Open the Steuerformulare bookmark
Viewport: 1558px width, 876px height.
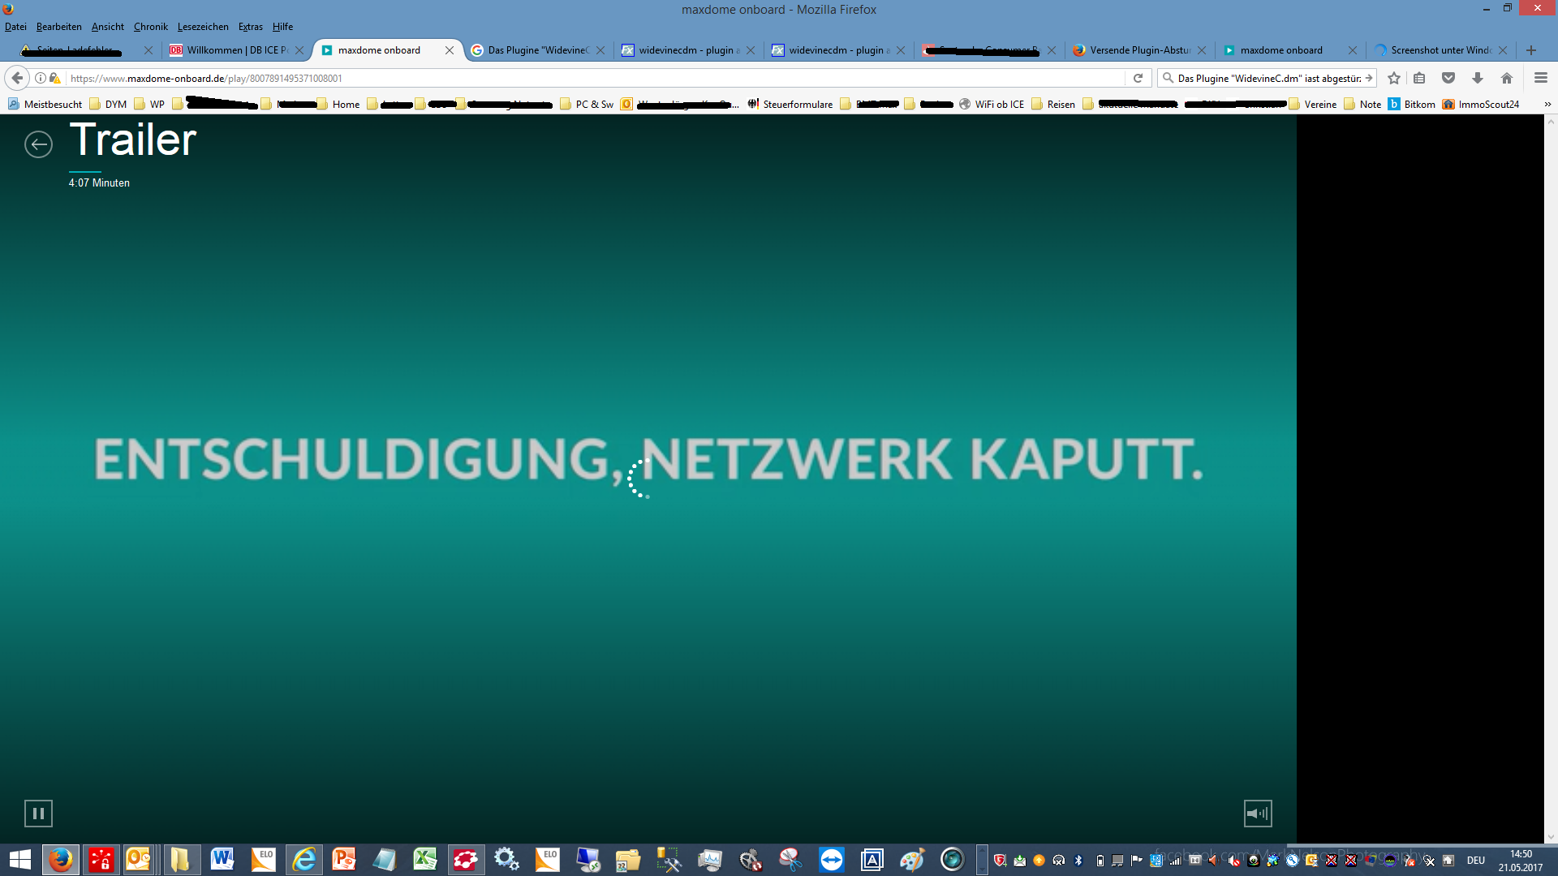790,104
